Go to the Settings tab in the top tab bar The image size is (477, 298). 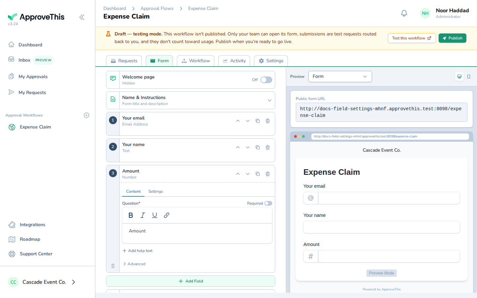pos(271,61)
